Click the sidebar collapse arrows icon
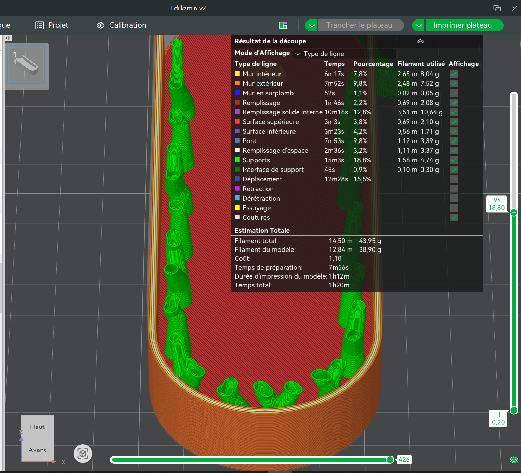The image size is (521, 473). pos(8,38)
